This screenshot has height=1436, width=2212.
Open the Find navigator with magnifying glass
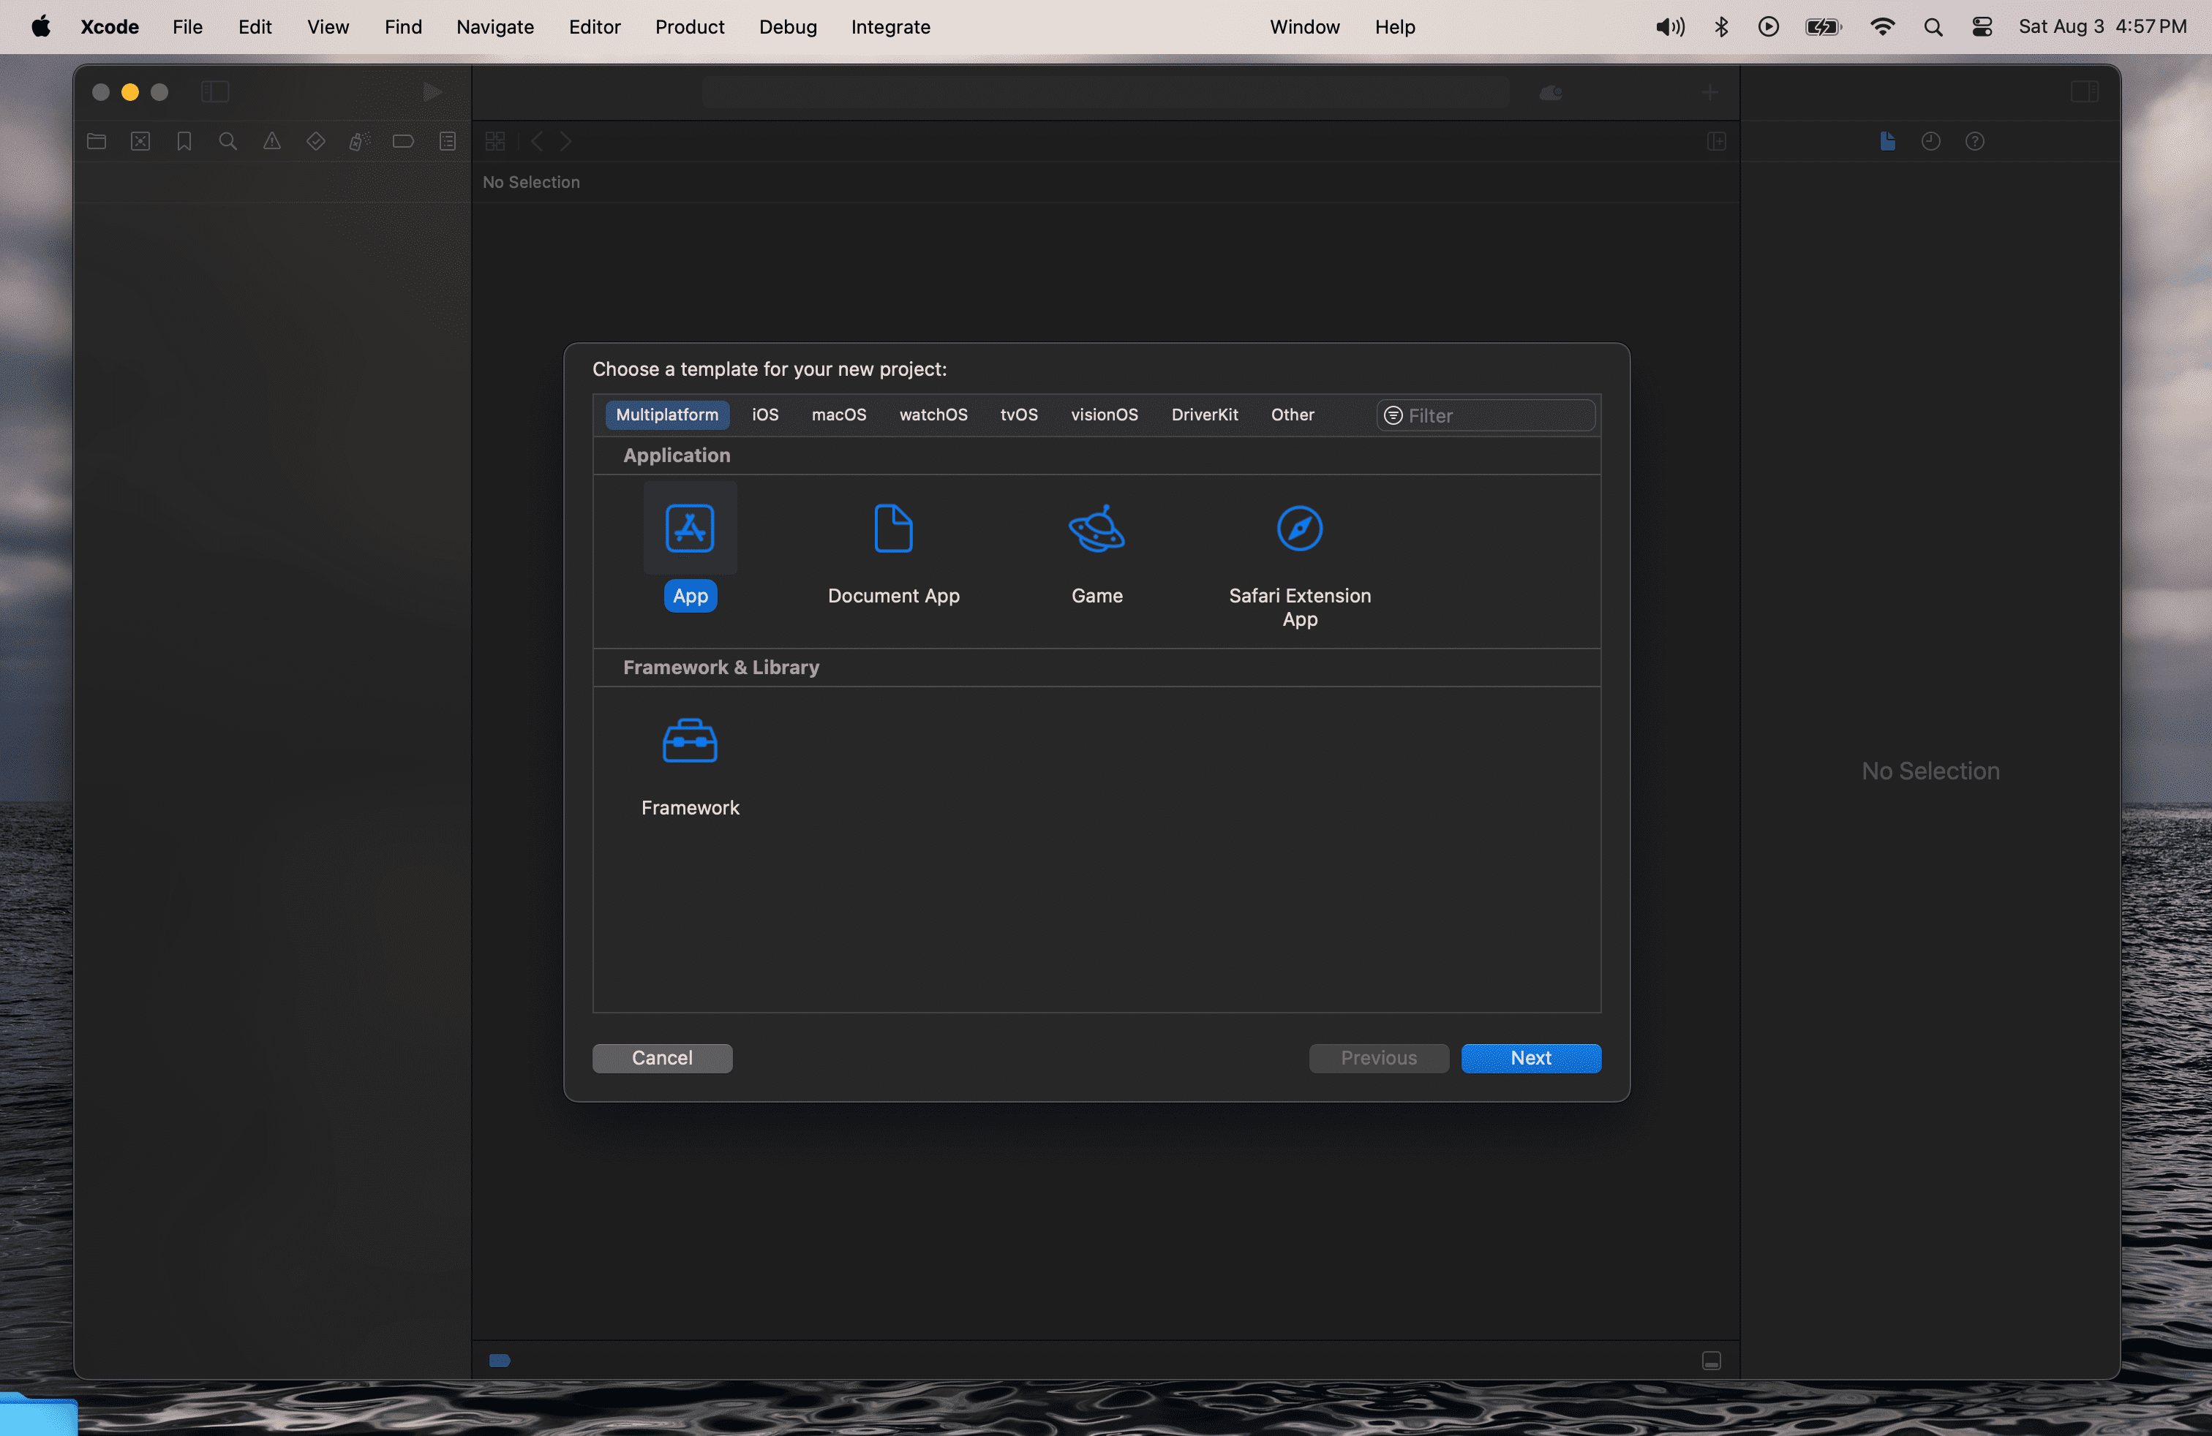tap(227, 141)
